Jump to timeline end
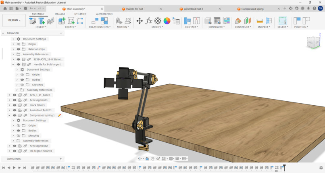325x173 pixels. click(25, 168)
